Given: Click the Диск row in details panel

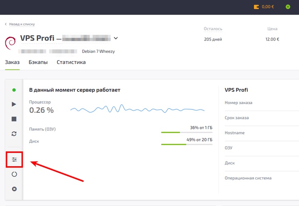Looking at the screenshot, I should 262,163.
